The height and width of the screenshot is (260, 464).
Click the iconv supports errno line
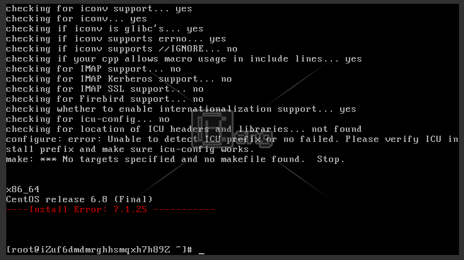tap(116, 39)
